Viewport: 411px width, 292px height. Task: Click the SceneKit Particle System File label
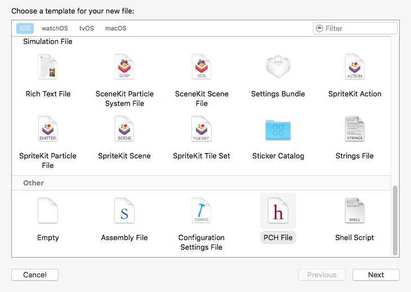point(124,99)
